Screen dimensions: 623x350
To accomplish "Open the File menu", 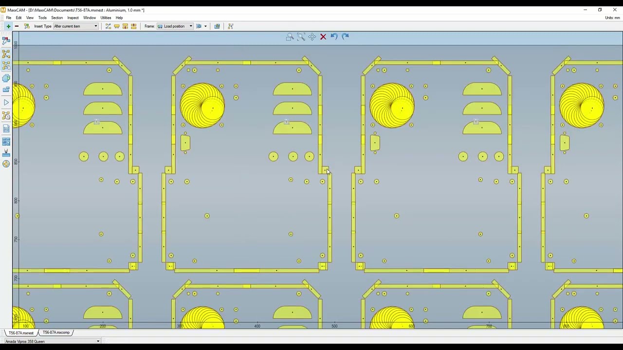I will click(x=9, y=18).
